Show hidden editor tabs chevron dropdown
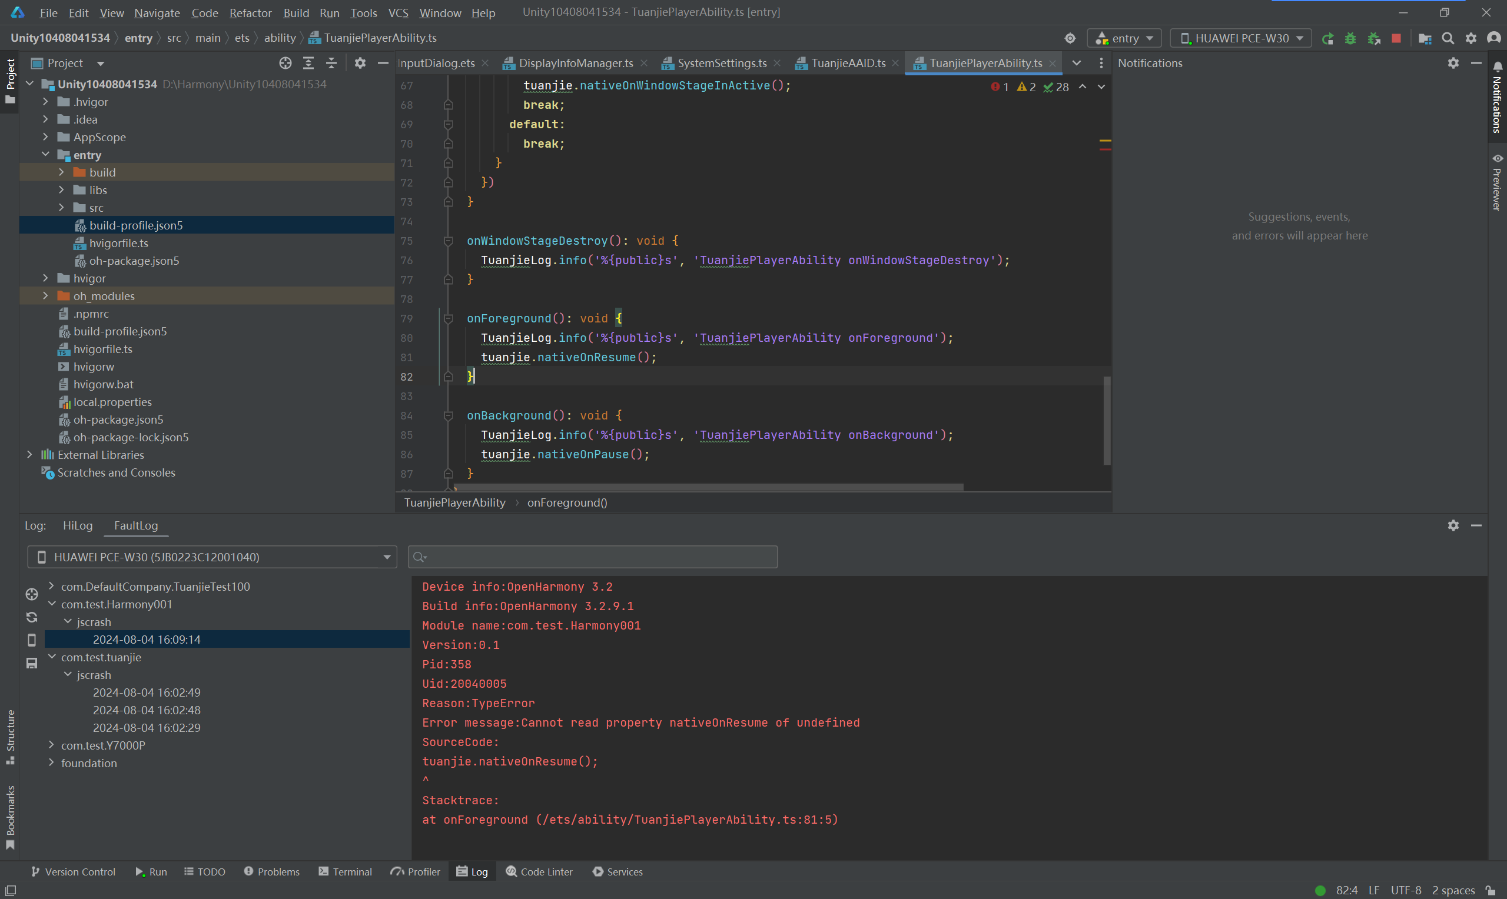This screenshot has width=1507, height=899. pos(1077,63)
